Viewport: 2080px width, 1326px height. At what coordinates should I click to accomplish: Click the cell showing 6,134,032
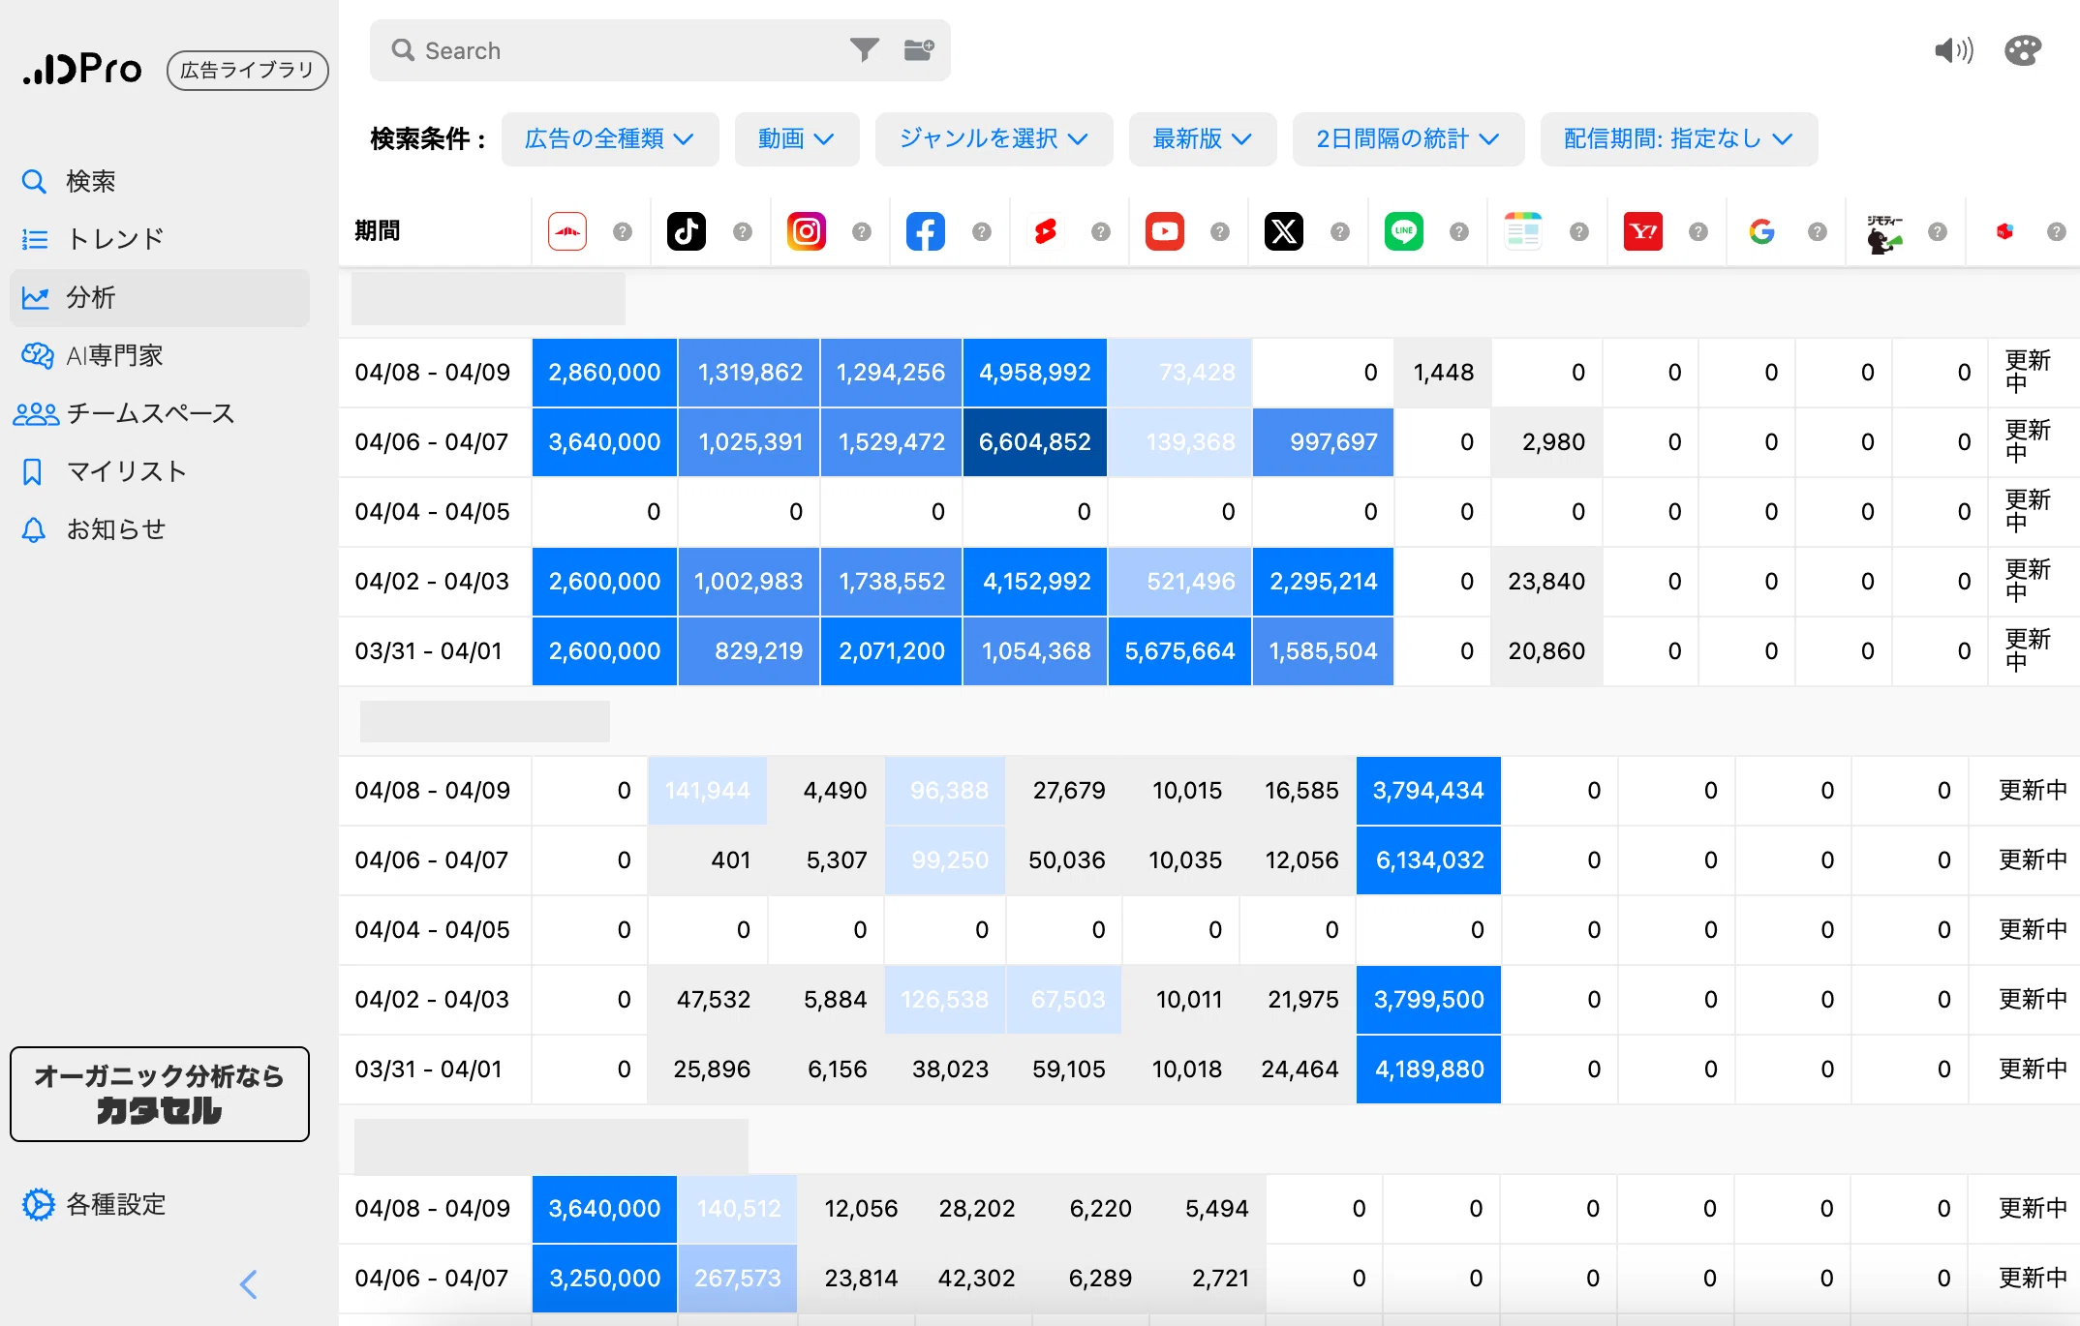pos(1428,860)
